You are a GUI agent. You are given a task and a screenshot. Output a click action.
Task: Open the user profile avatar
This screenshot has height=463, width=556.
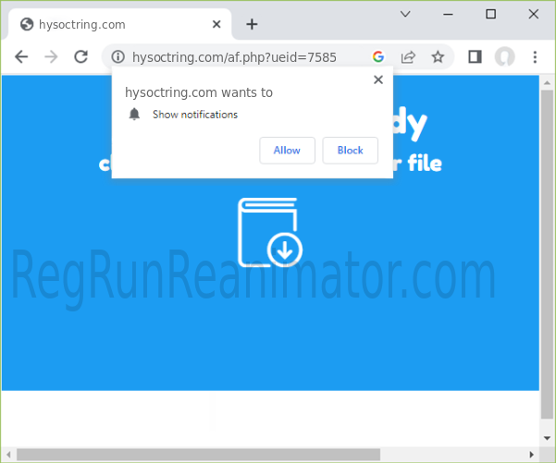pyautogui.click(x=504, y=57)
